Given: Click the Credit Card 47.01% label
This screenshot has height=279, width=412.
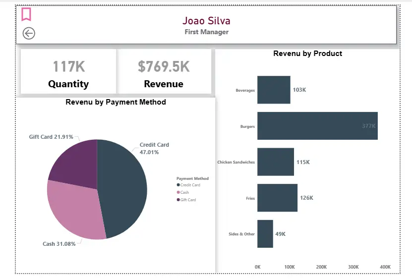Looking at the screenshot, I should click(154, 149).
